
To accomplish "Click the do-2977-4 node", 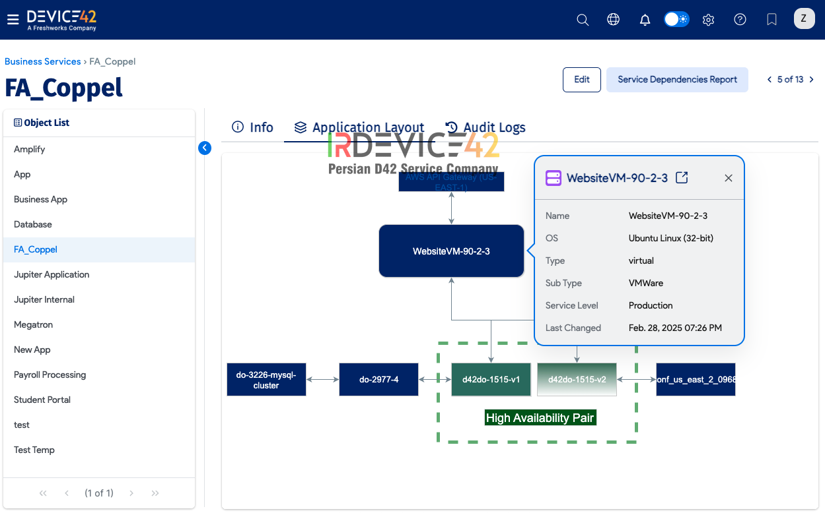I will click(378, 380).
